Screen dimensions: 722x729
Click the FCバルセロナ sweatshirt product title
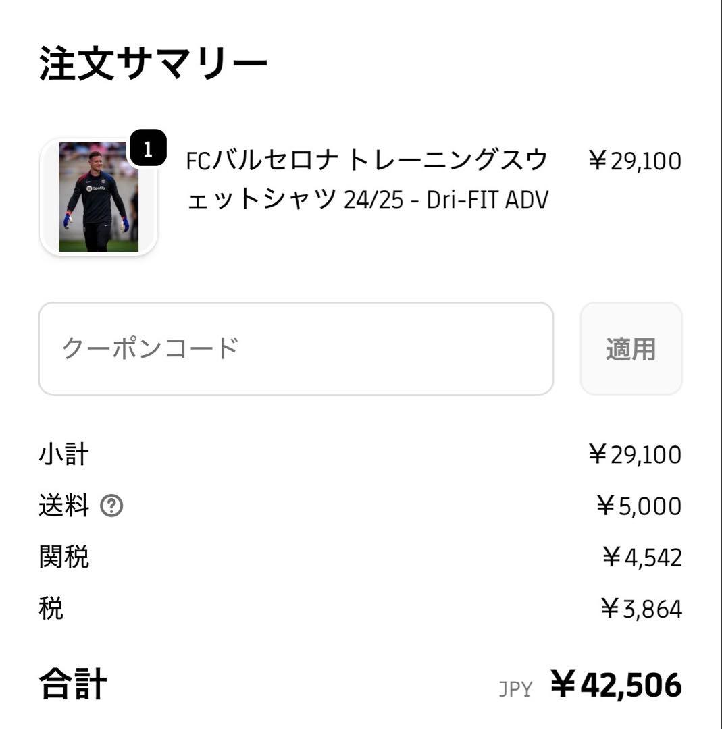(x=367, y=180)
